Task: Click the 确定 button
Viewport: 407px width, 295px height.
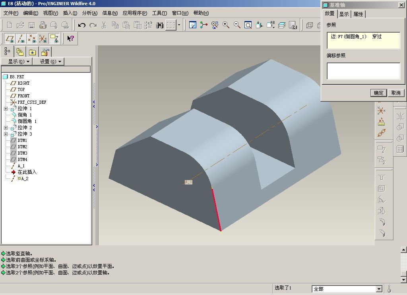Action: 378,93
